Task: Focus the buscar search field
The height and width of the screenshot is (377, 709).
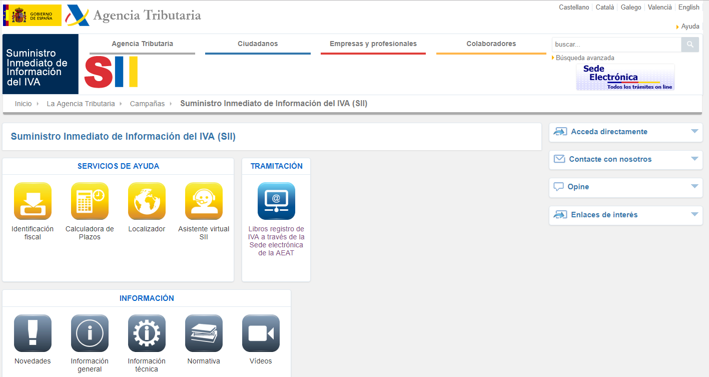Action: [616, 45]
